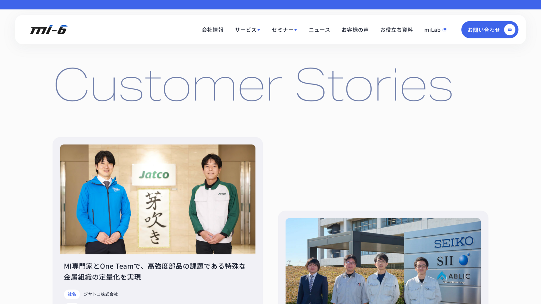The image size is (541, 304).
Task: Open the サービス menu label
Action: [245, 30]
